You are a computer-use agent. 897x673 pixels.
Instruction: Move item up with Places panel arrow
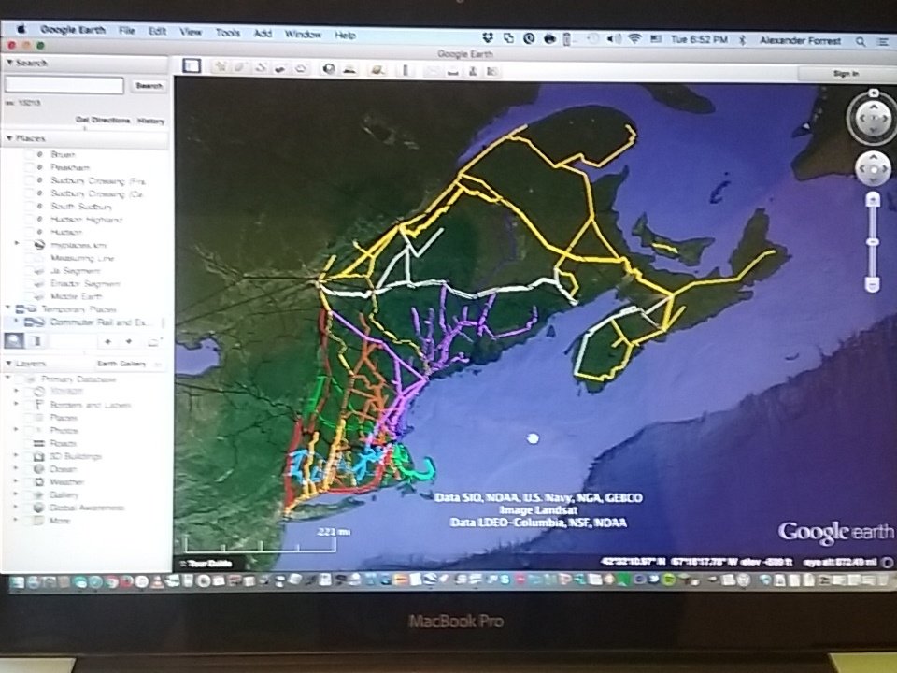tap(107, 342)
